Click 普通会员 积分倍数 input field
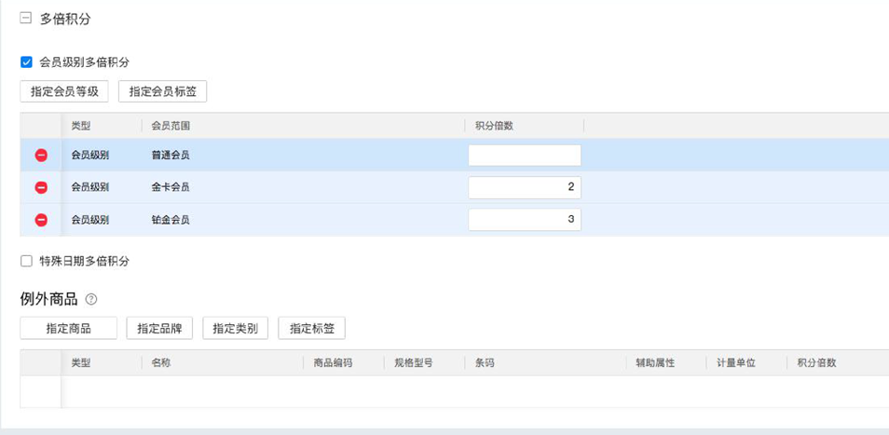This screenshot has width=889, height=435. coord(524,156)
